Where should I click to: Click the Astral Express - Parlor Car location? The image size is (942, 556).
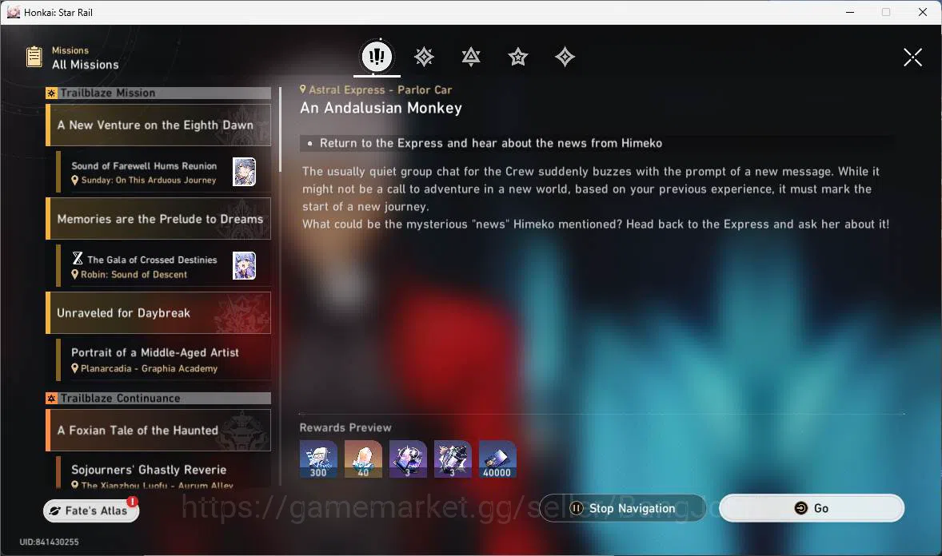376,89
